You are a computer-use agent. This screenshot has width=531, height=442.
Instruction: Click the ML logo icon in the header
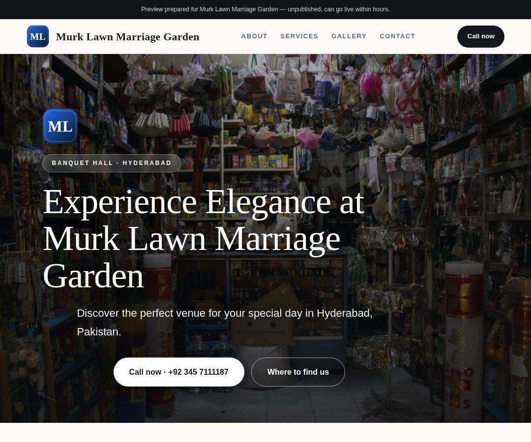coord(37,36)
